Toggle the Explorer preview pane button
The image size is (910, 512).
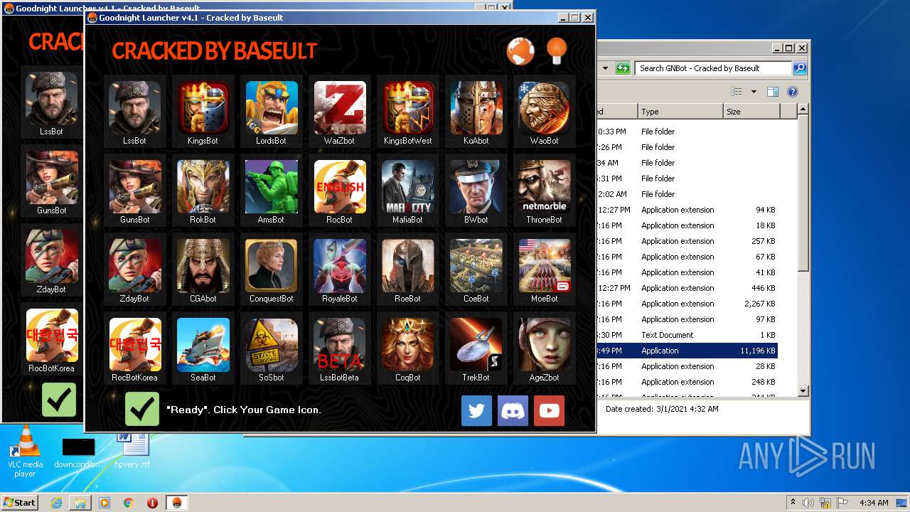pos(773,92)
